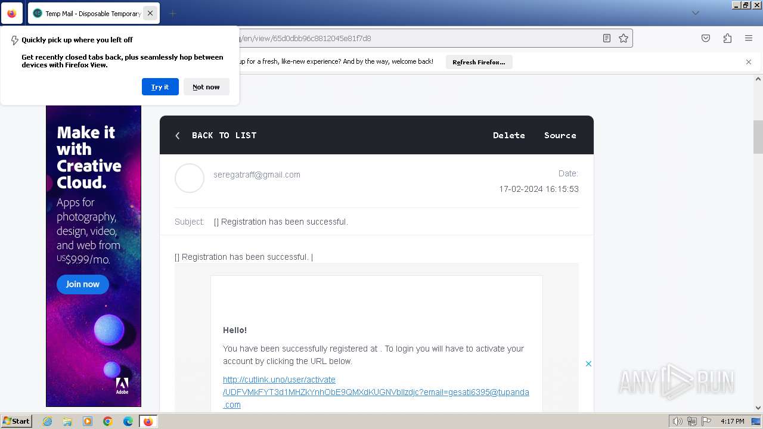This screenshot has height=429, width=763.
Task: Delete the opened email
Action: pyautogui.click(x=509, y=135)
